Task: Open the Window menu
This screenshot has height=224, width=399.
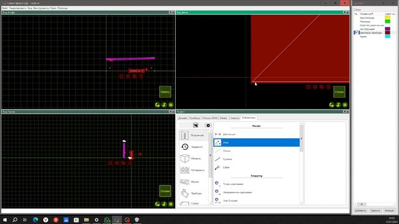Action: point(53,8)
